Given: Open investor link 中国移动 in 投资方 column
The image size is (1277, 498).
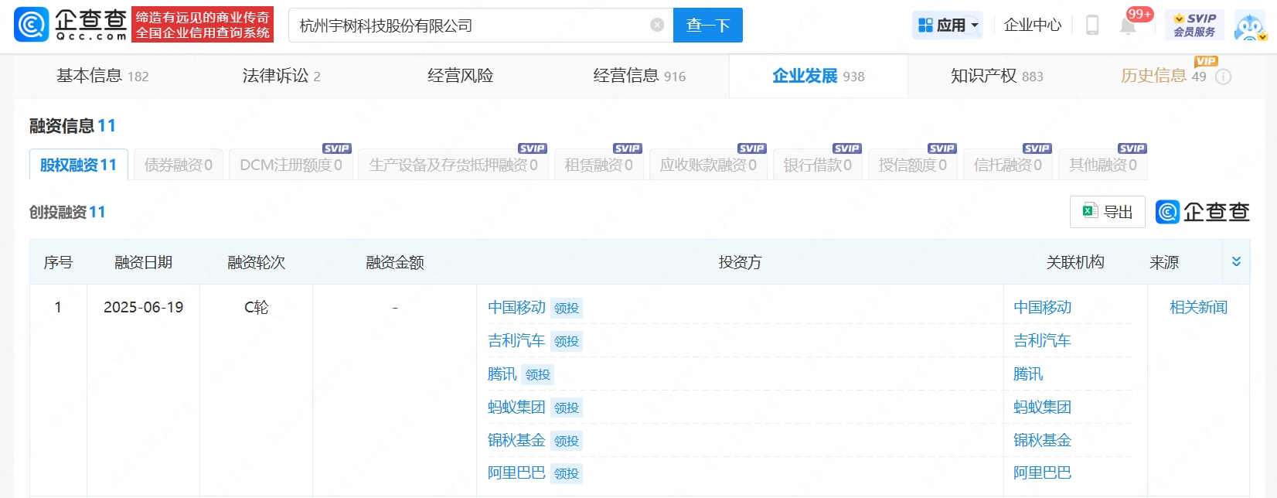Looking at the screenshot, I should [x=516, y=307].
